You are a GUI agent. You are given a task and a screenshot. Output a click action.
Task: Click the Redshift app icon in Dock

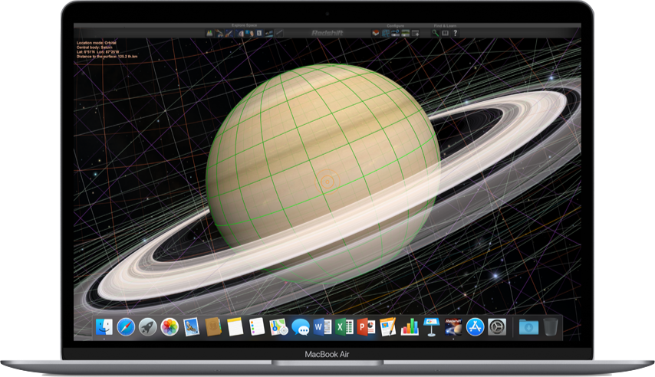point(453,327)
